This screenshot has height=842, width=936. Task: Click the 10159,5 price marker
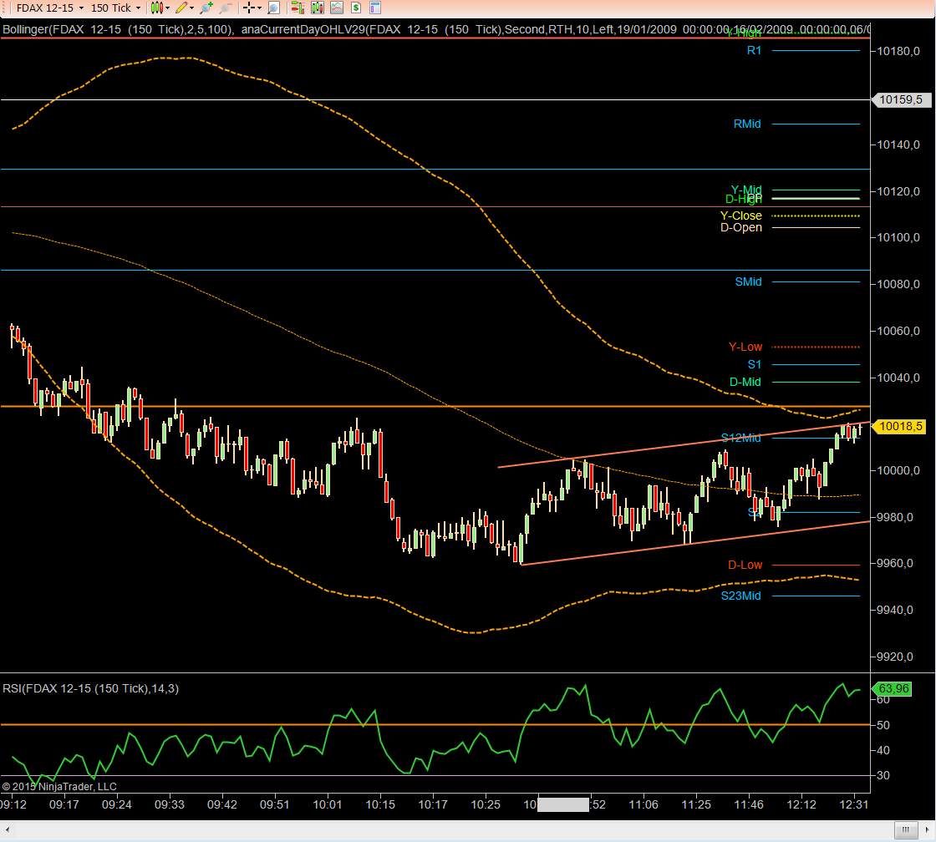(901, 99)
